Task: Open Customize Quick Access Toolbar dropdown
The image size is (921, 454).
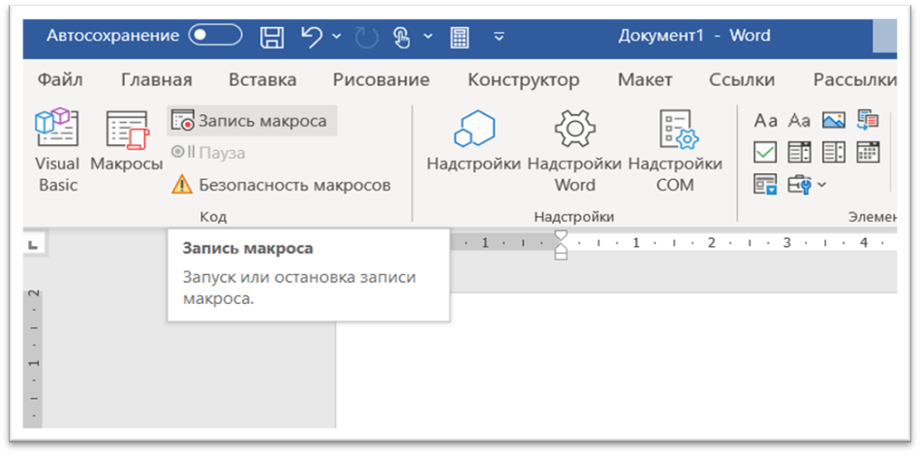Action: point(500,37)
